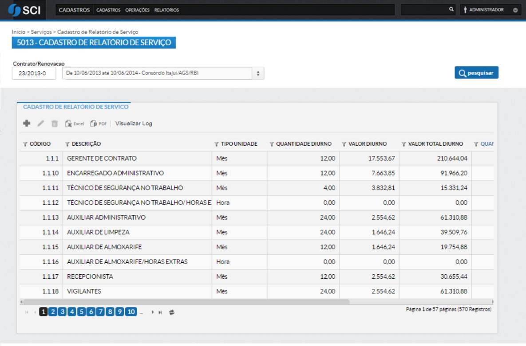Open the filter on VALOR DIURNO column
This screenshot has width=526, height=346.
(x=344, y=144)
